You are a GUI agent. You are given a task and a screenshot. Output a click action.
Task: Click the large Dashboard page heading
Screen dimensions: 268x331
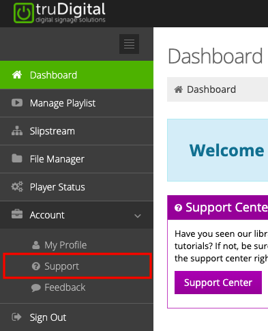click(x=215, y=56)
